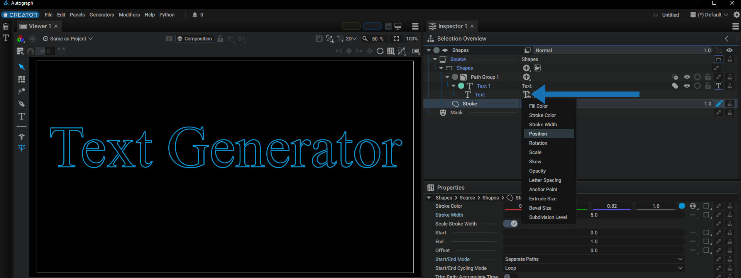Toggle Trim Path Accumulate Time switch

(510, 276)
